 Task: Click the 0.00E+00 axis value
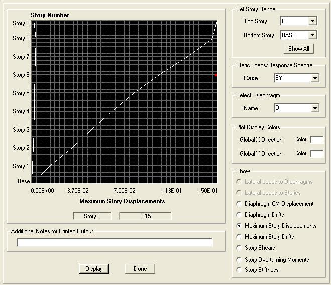[x=42, y=191]
